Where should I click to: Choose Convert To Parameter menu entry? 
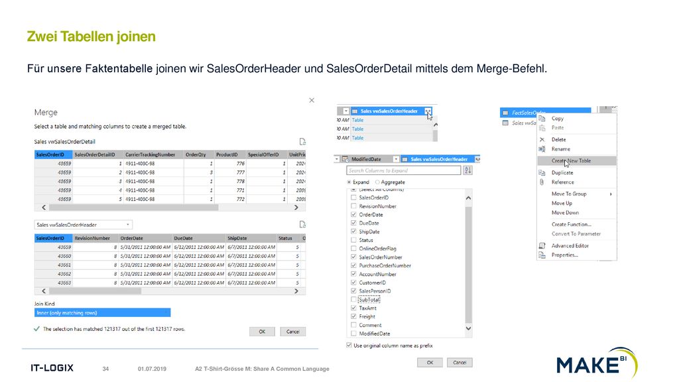tap(577, 234)
